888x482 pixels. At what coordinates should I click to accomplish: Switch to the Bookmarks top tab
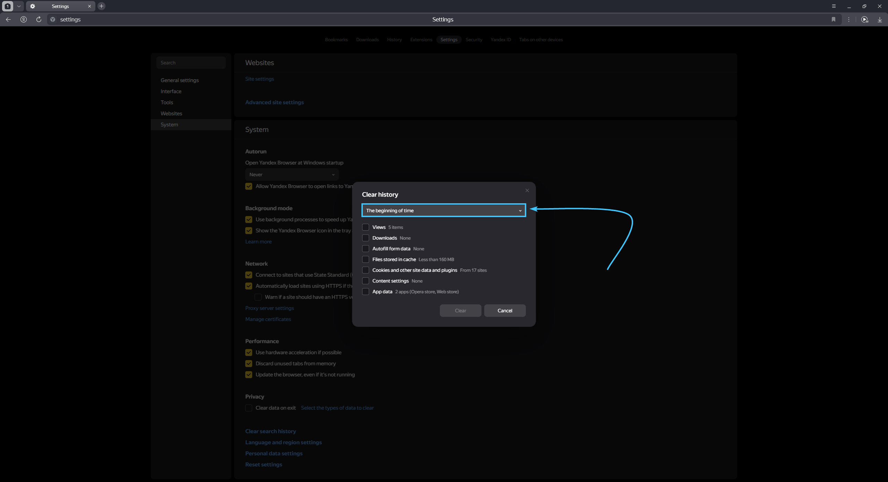point(336,39)
